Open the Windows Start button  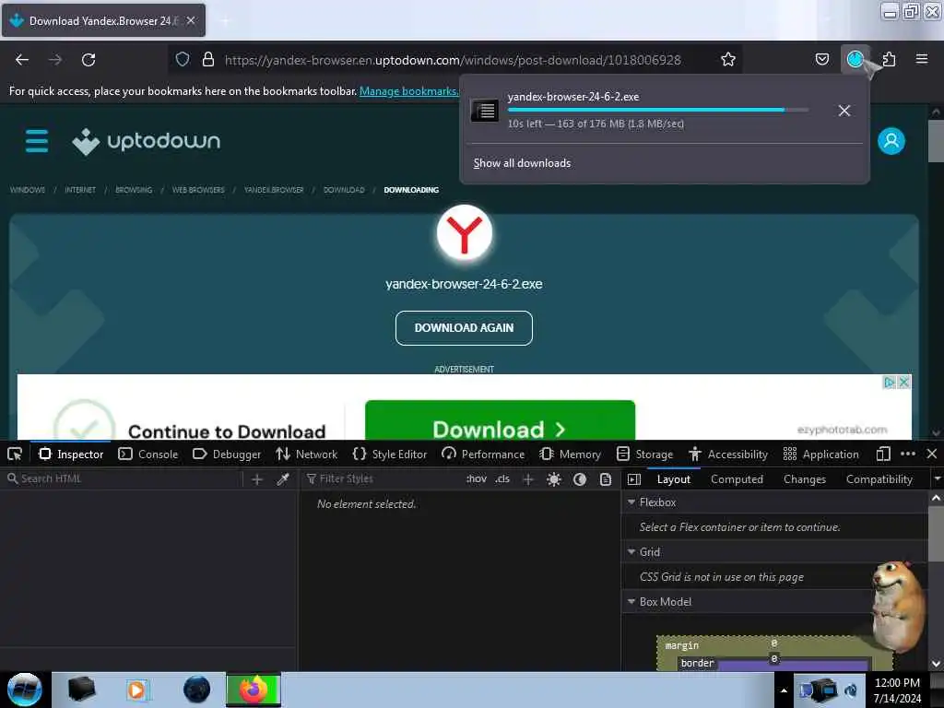point(25,690)
